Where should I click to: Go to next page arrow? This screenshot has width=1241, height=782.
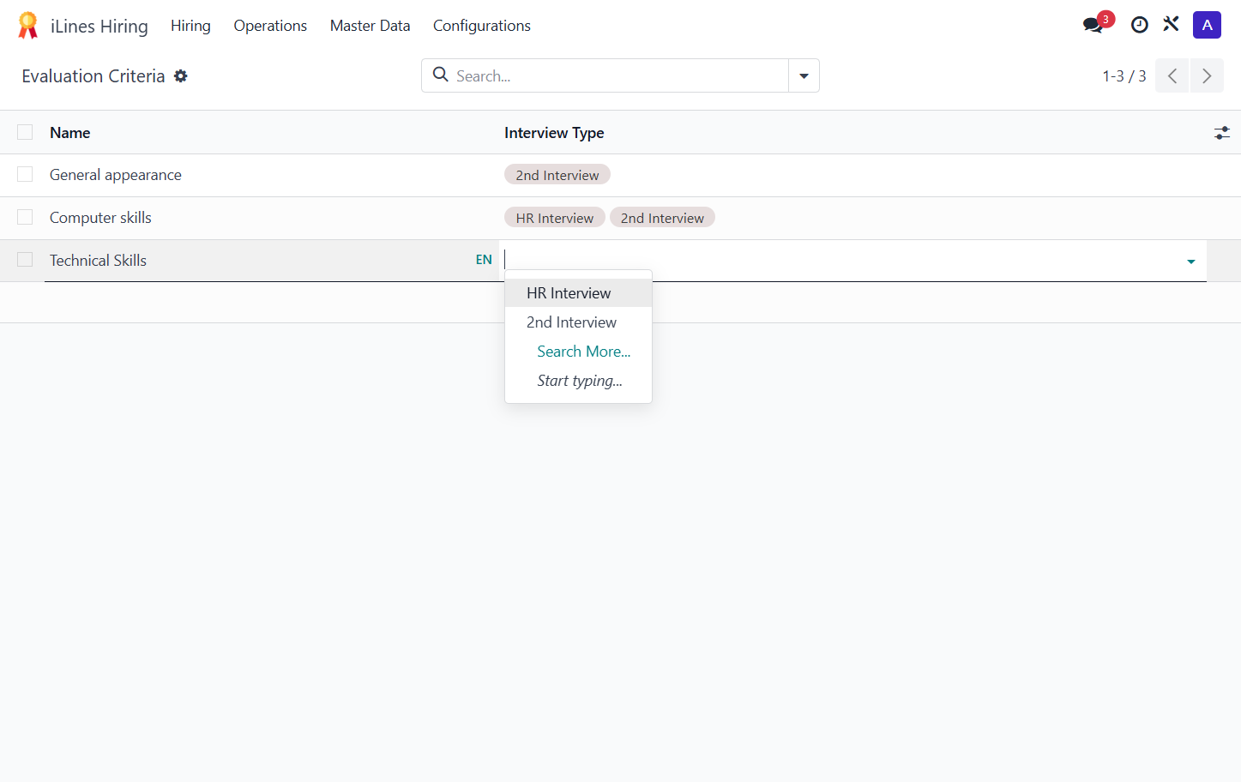(1207, 75)
